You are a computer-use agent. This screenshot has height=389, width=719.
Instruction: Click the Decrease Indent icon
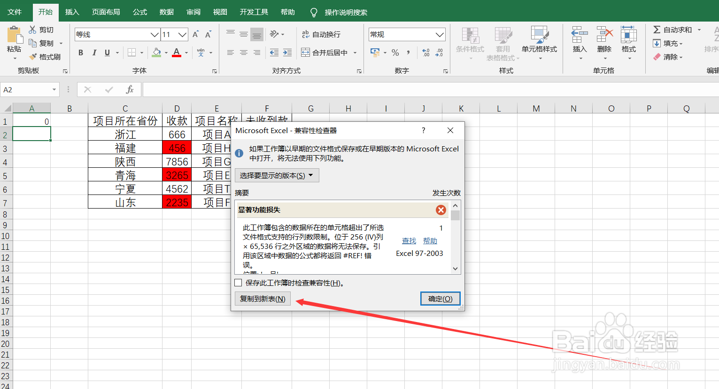(x=274, y=52)
